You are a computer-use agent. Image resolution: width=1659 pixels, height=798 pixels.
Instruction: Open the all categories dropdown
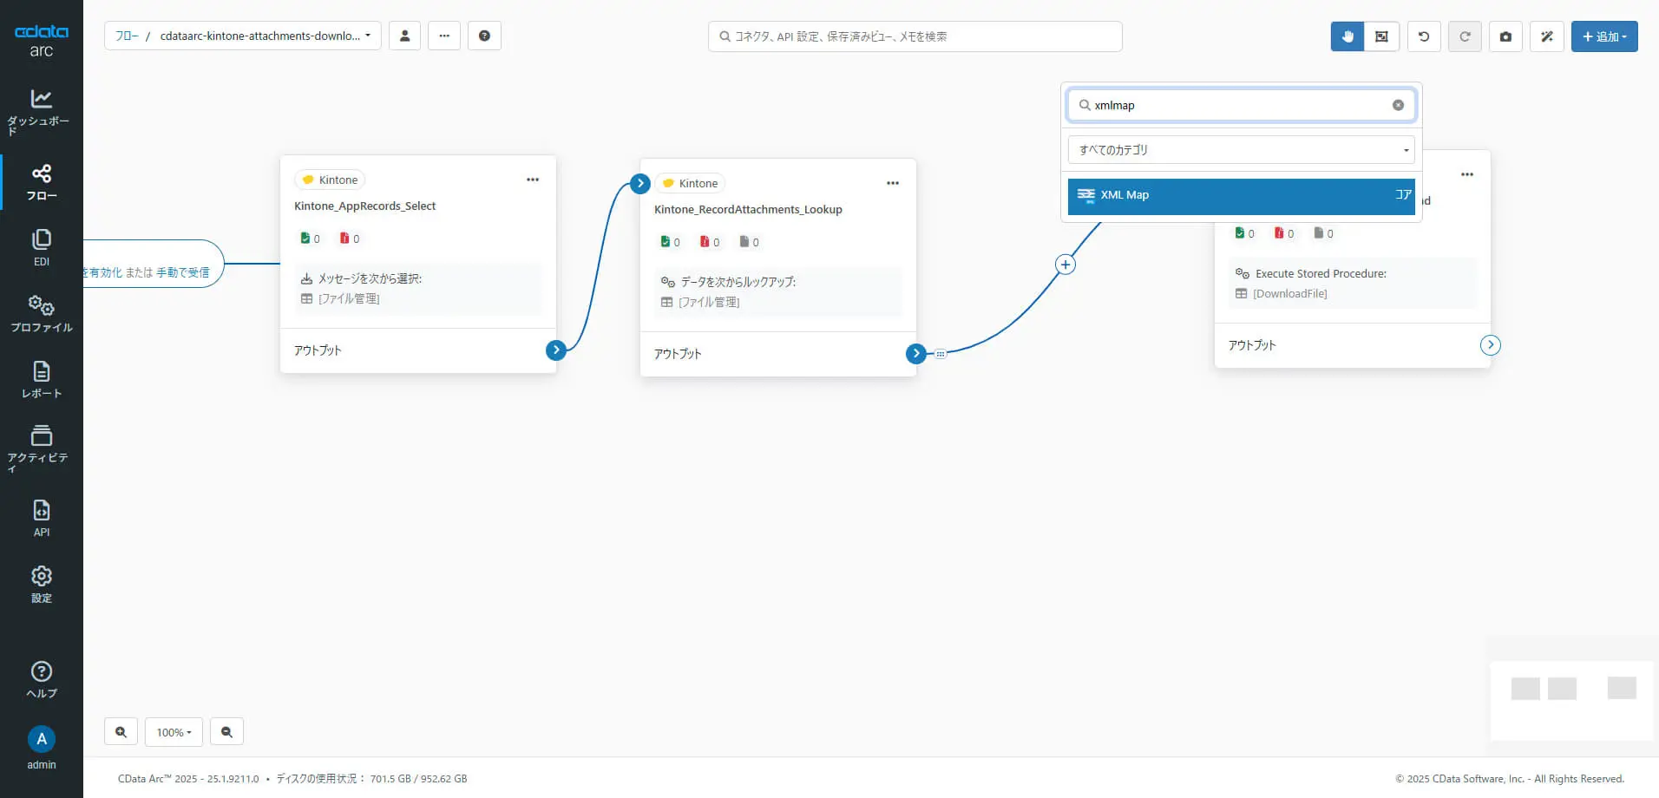(1241, 150)
